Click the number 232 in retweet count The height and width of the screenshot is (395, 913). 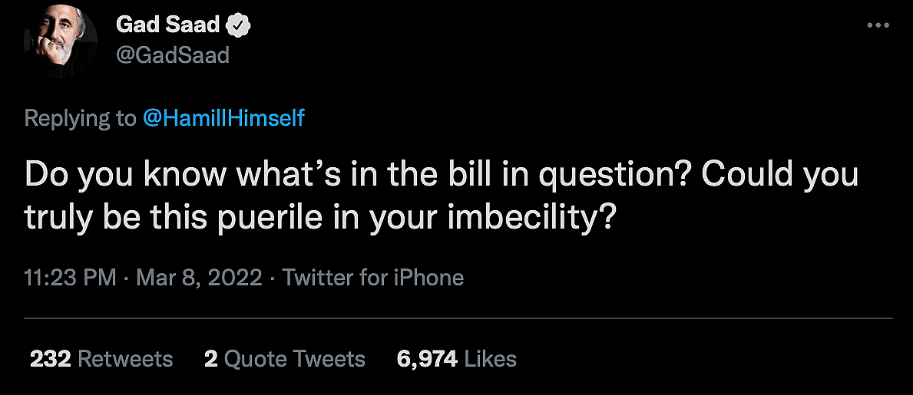(51, 358)
